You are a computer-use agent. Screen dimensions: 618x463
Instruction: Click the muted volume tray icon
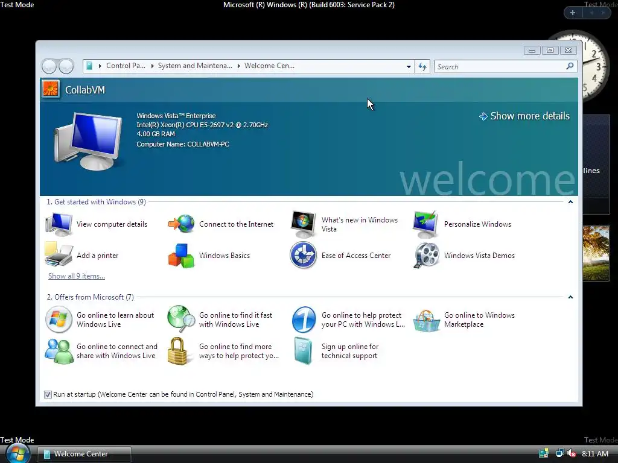571,453
